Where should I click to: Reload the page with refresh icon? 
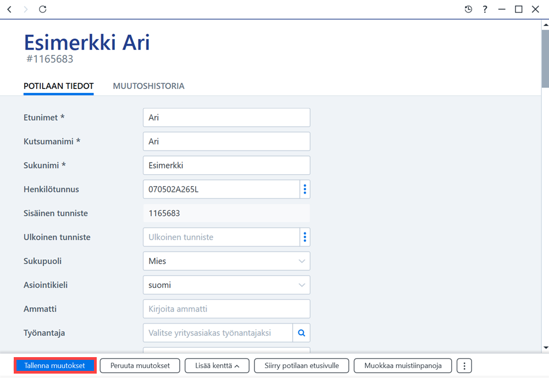(x=43, y=9)
